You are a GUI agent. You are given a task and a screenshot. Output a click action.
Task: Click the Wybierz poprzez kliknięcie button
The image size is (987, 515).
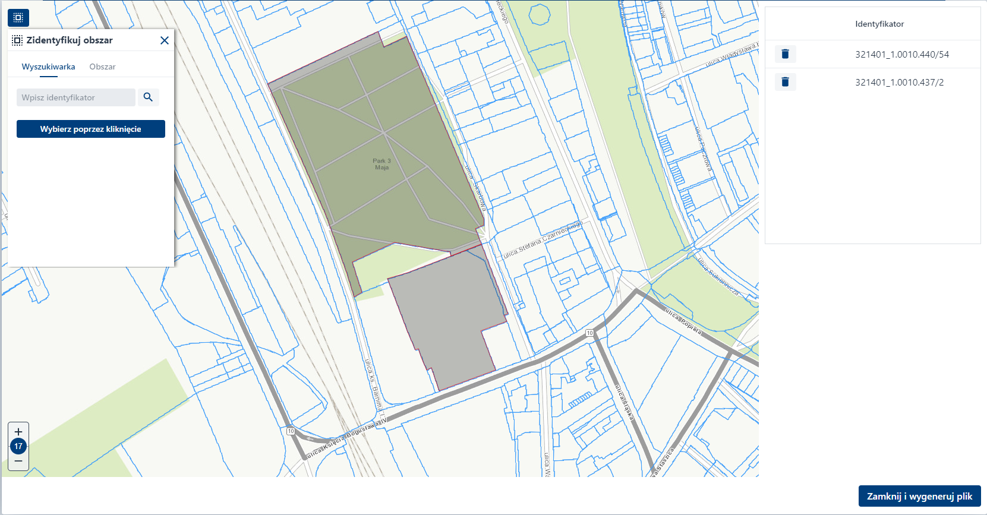coord(91,129)
